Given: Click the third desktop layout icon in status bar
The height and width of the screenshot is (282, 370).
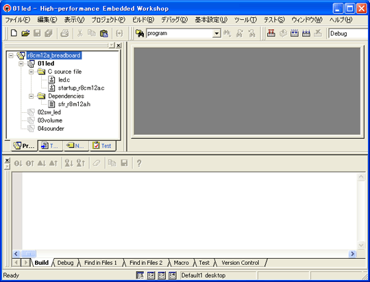Looking at the screenshot, I should (x=162, y=275).
